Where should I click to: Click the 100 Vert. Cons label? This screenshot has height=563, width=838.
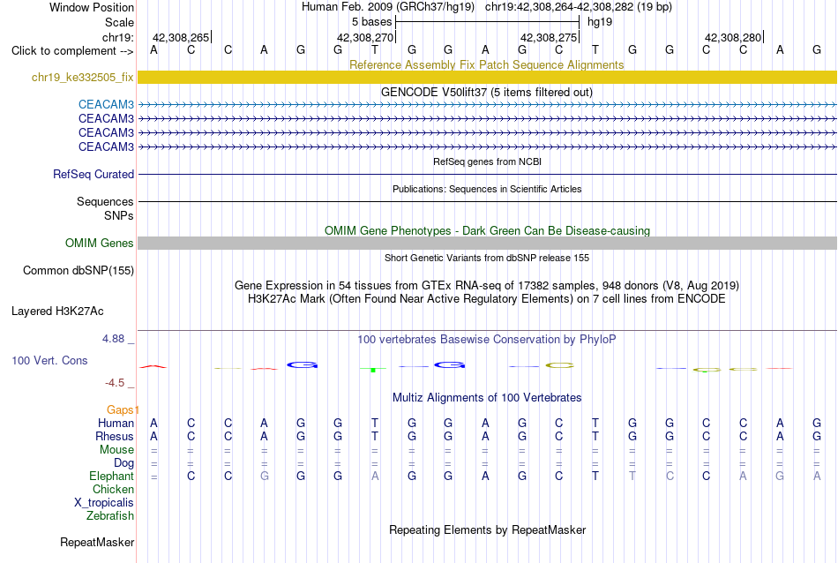tap(49, 361)
